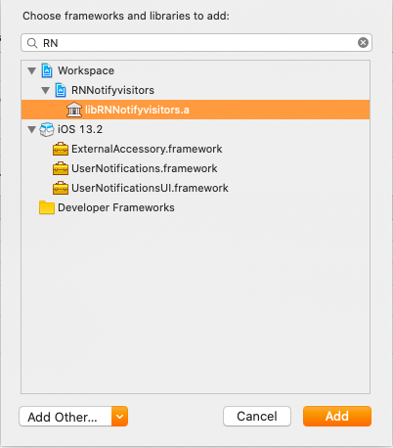Select UserNotificationsUI.framework row
The width and height of the screenshot is (393, 448).
(x=196, y=188)
